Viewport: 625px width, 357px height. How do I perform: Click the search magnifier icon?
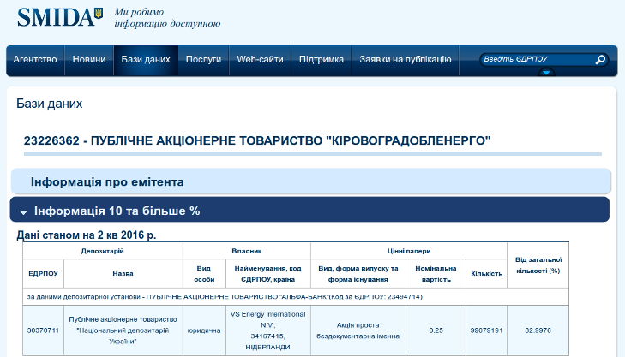click(600, 60)
